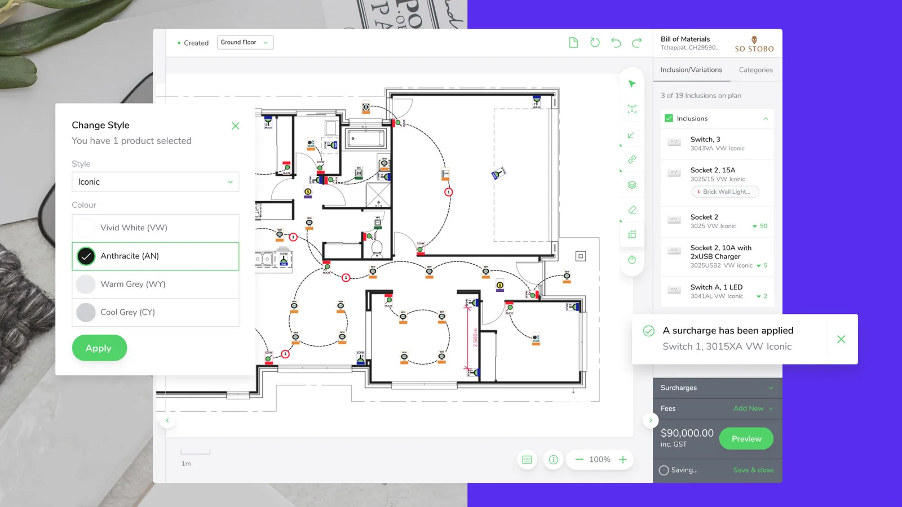Viewport: 902px width, 507px height.
Task: Expand the Surcharges section
Action: coord(771,388)
